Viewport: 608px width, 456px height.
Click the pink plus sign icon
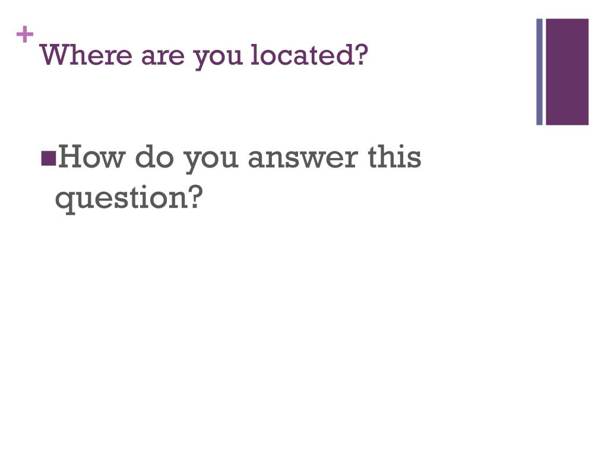(x=25, y=34)
